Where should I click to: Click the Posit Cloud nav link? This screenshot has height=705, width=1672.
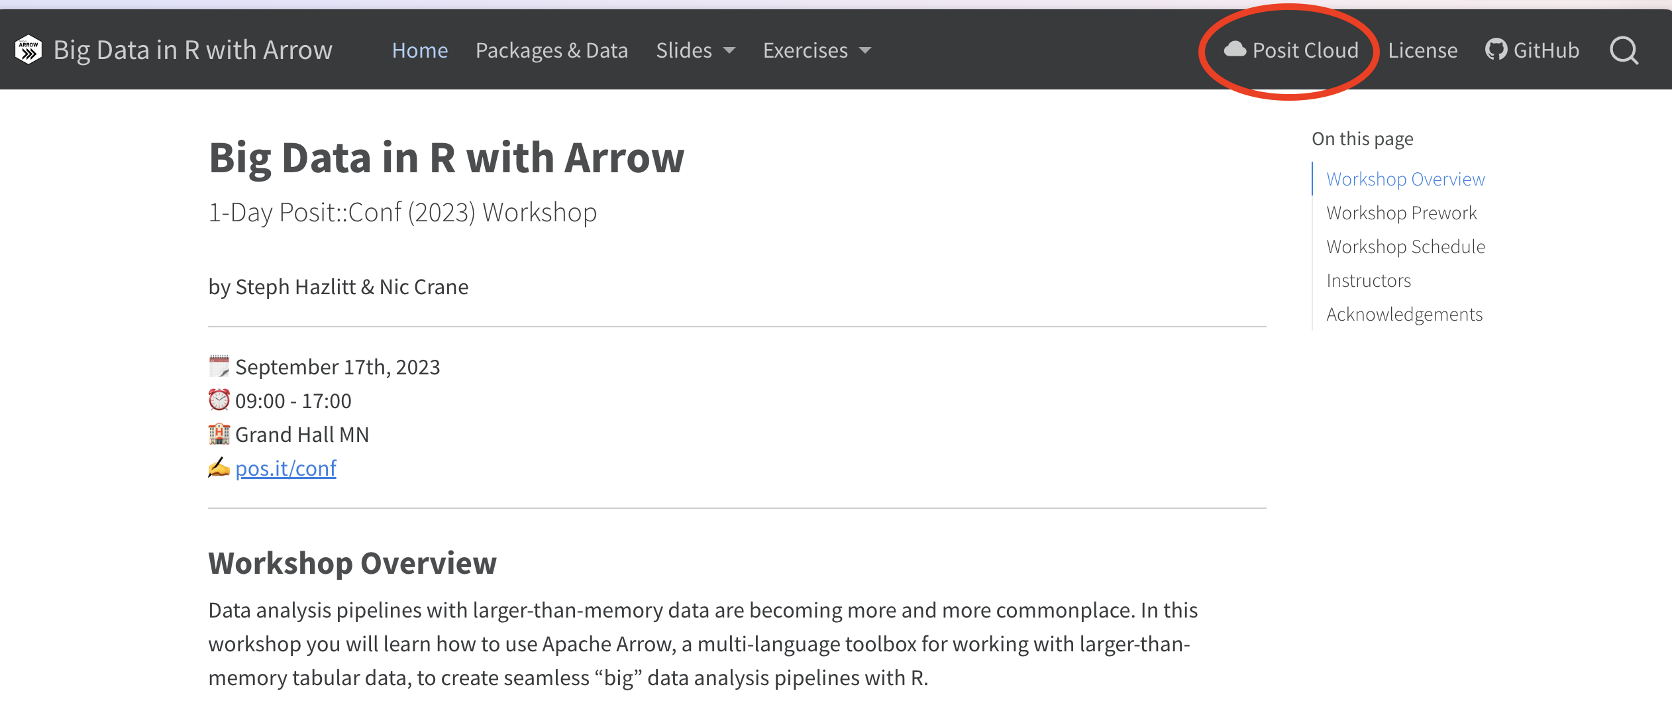pos(1305,50)
